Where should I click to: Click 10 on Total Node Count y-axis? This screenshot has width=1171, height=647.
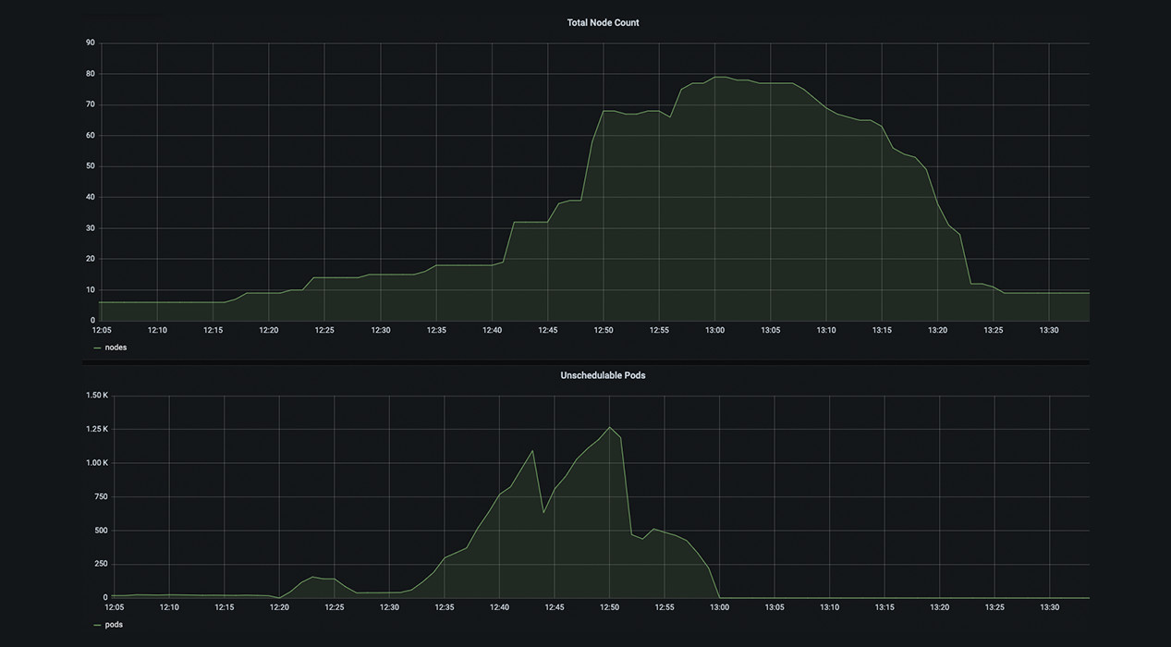(90, 289)
